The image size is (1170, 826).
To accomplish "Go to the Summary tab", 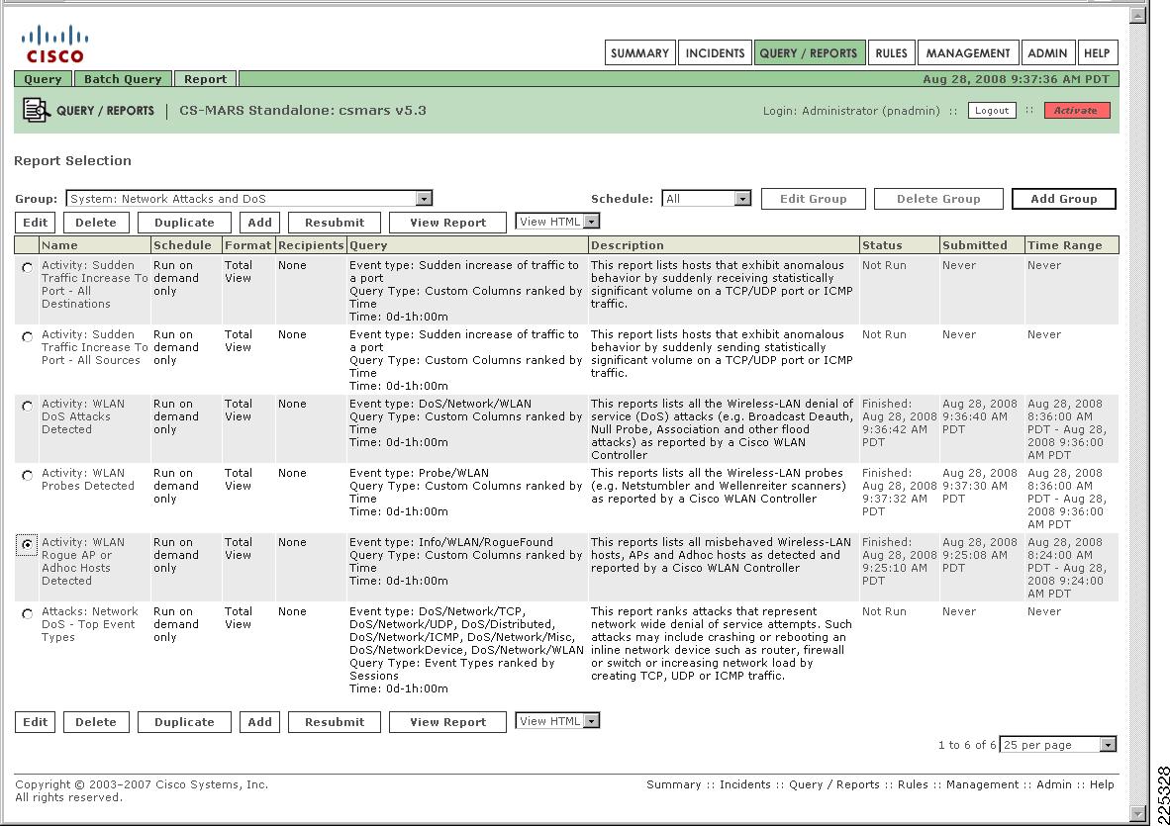I will (x=639, y=53).
